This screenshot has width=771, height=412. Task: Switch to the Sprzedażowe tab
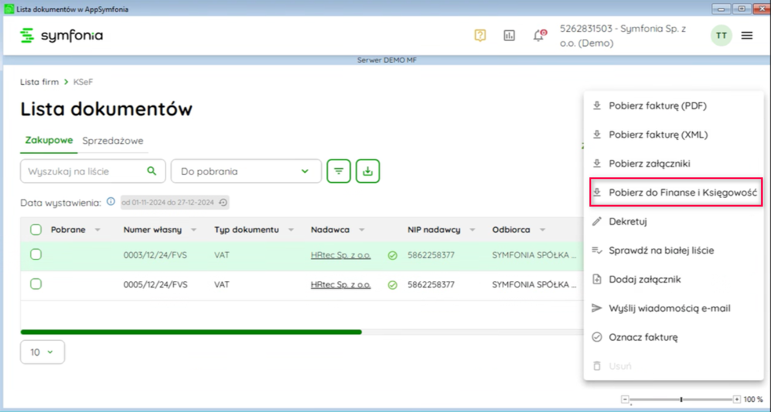[112, 140]
